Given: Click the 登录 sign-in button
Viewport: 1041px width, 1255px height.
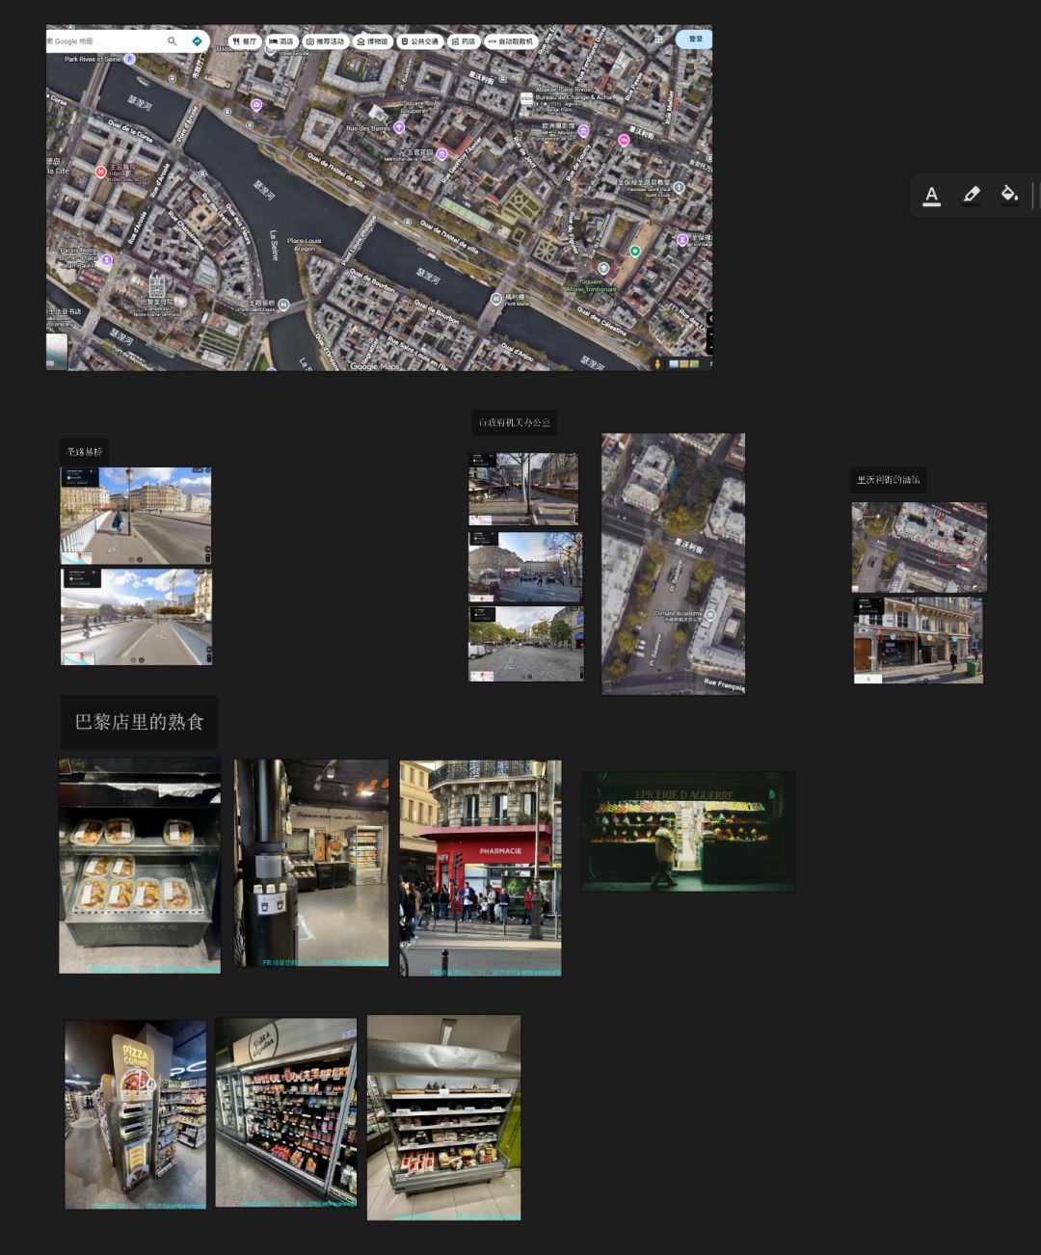Looking at the screenshot, I should (x=694, y=39).
